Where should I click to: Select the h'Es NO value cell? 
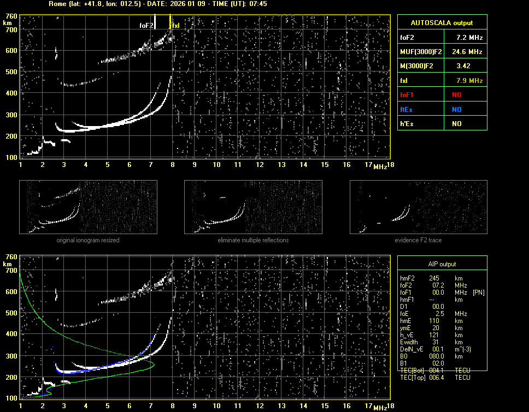pyautogui.click(x=456, y=123)
